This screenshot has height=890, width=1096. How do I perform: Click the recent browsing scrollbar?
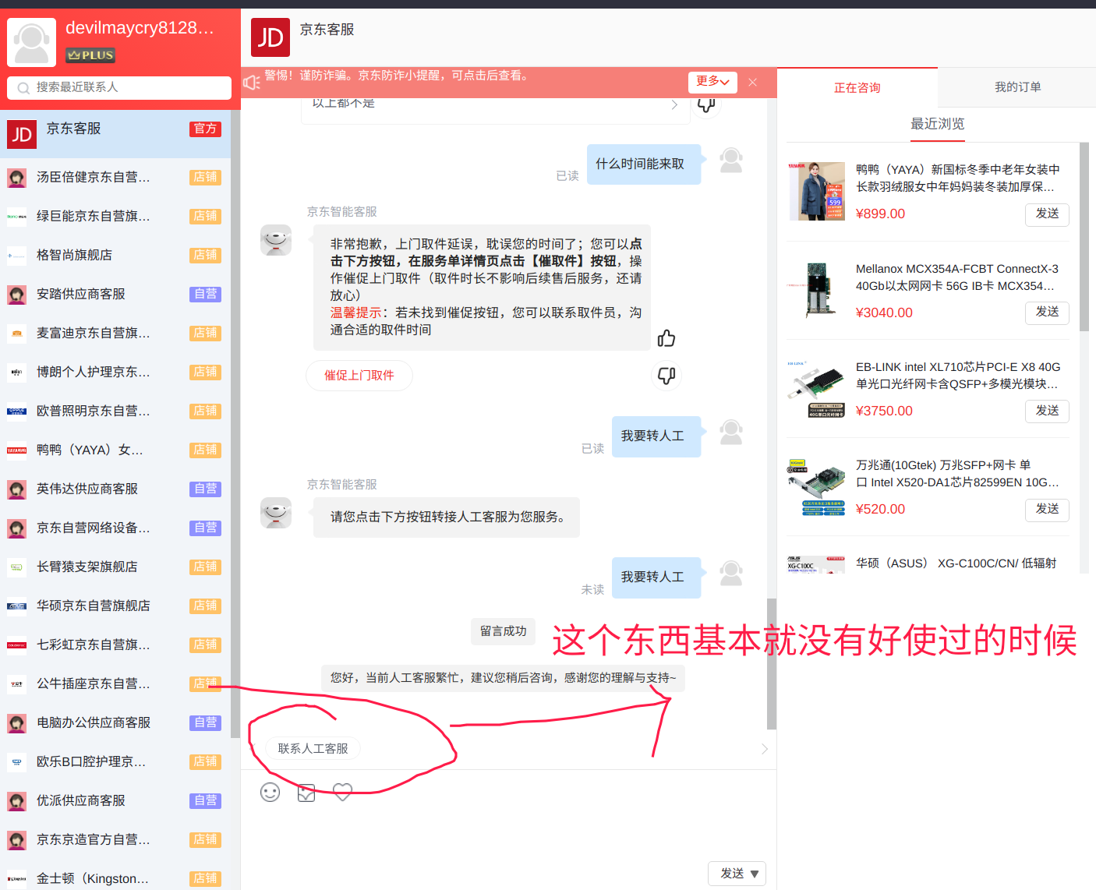(1084, 237)
